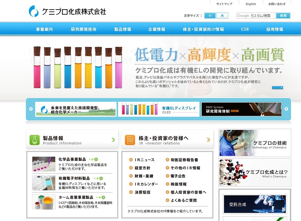Open the R&D System 研究開発体制 carousel banner
This screenshot has height=221, width=301.
click(242, 109)
